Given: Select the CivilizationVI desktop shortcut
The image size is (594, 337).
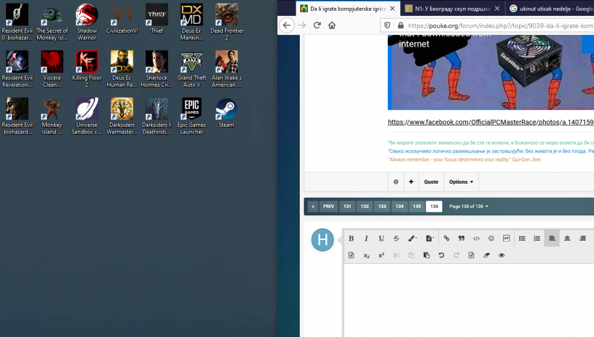Looking at the screenshot, I should coord(122,19).
